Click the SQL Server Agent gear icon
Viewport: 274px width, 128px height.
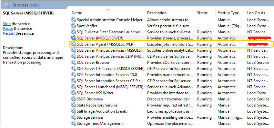pos(73,44)
